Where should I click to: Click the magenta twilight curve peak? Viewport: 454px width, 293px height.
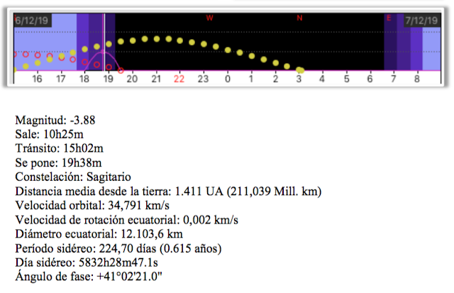pos(102,52)
